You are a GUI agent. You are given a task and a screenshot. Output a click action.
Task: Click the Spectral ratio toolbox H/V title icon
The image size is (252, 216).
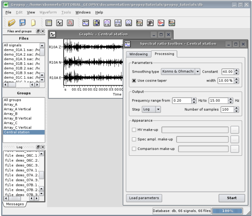click(128, 44)
